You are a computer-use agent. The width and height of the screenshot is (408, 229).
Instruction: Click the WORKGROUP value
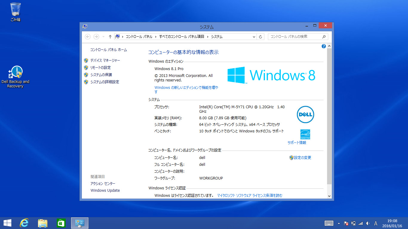[x=211, y=178]
